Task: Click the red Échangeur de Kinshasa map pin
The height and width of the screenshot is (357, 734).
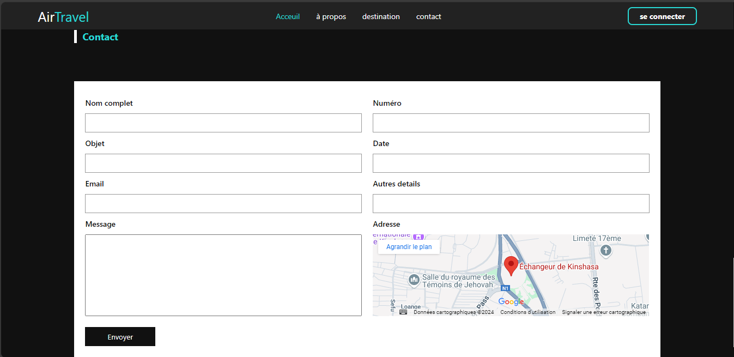Action: (511, 265)
